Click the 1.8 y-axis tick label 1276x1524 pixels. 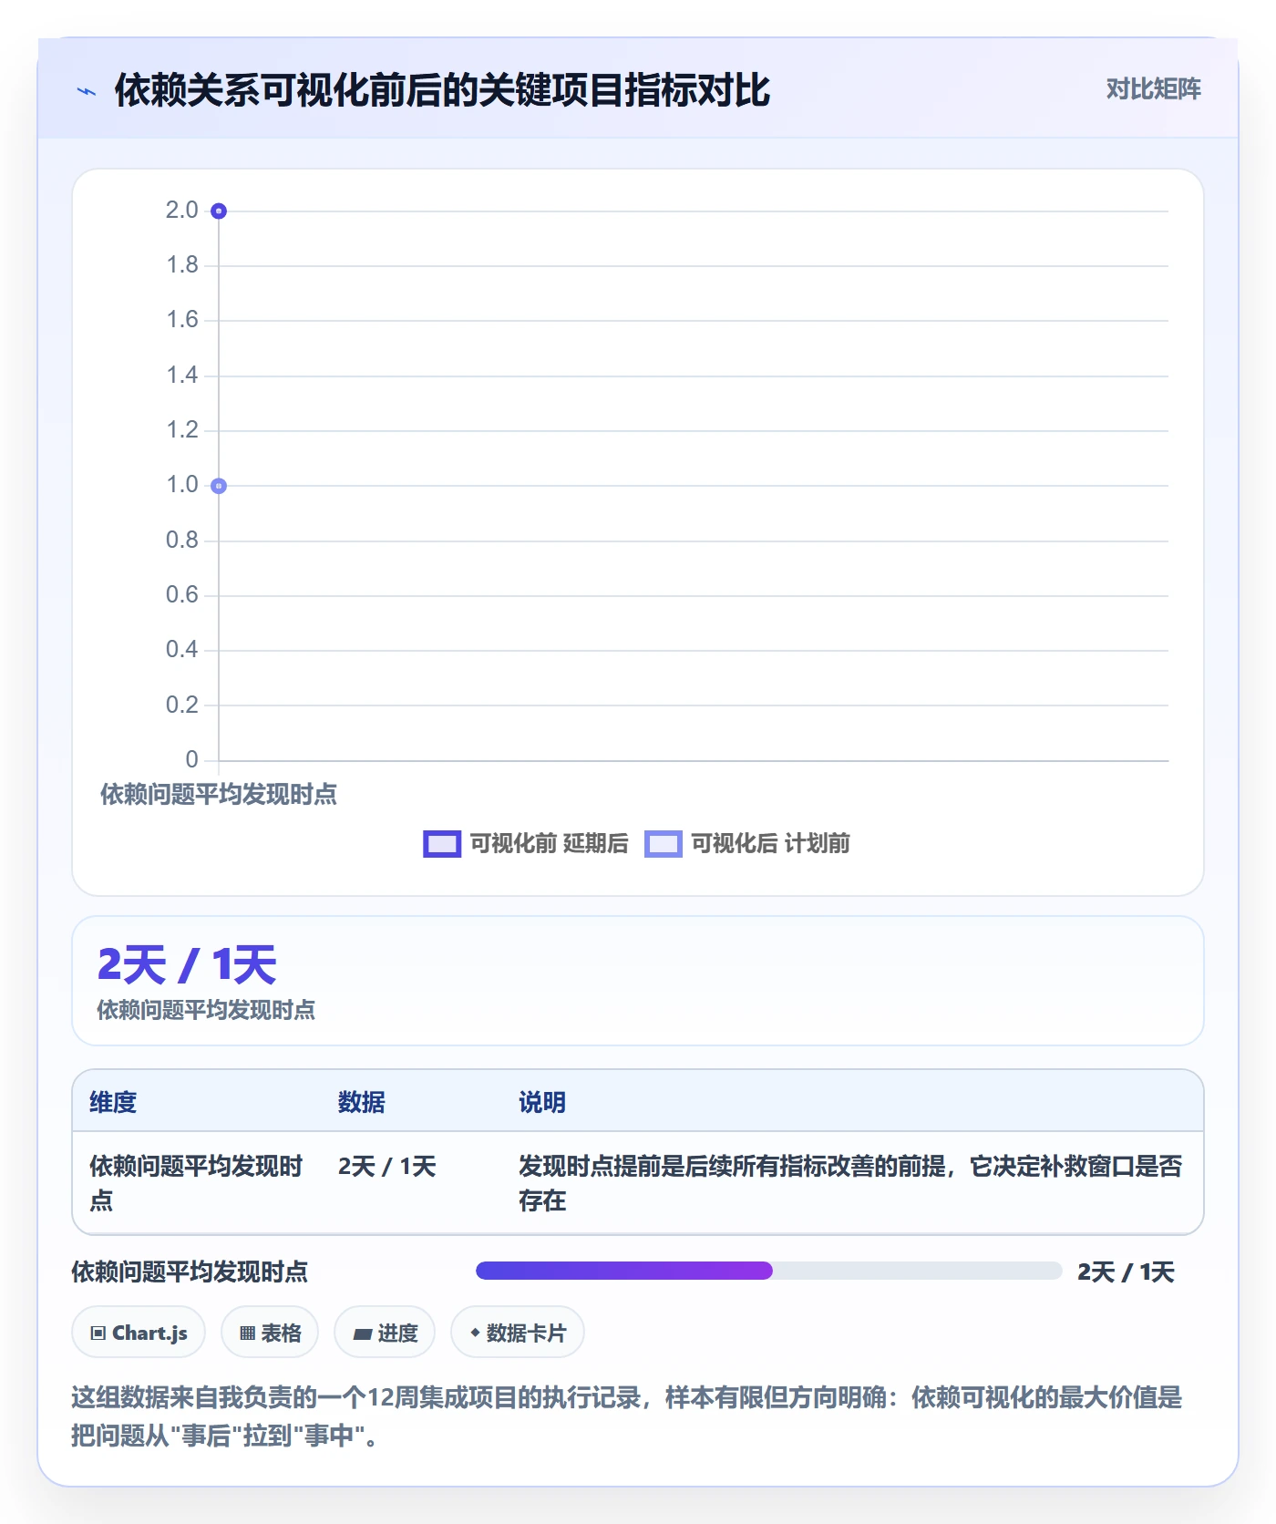(182, 265)
